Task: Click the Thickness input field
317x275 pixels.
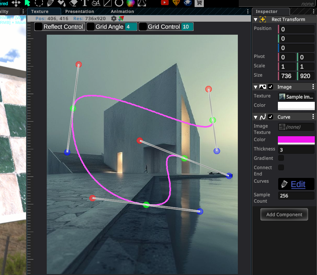Action: [296, 150]
